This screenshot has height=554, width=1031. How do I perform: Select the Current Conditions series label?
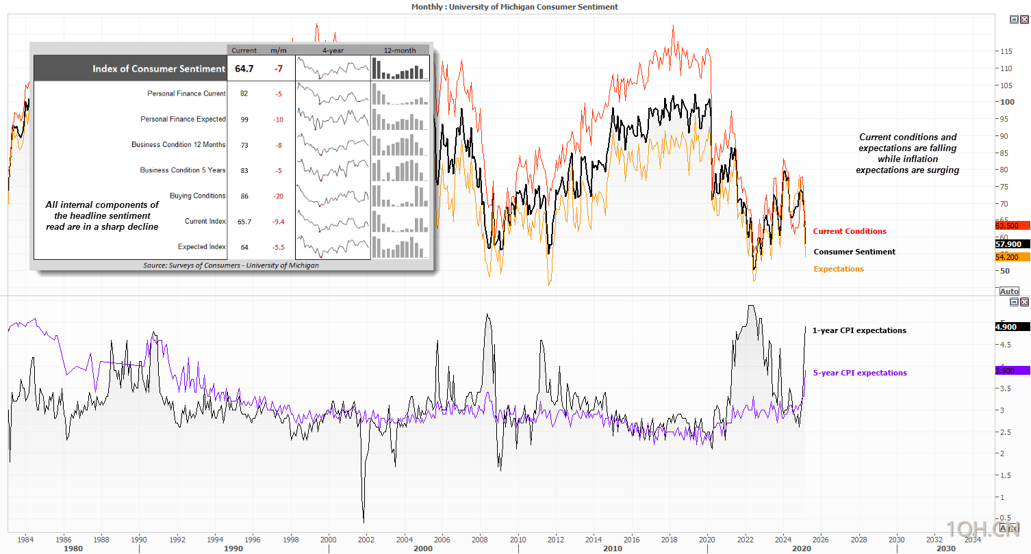(849, 231)
